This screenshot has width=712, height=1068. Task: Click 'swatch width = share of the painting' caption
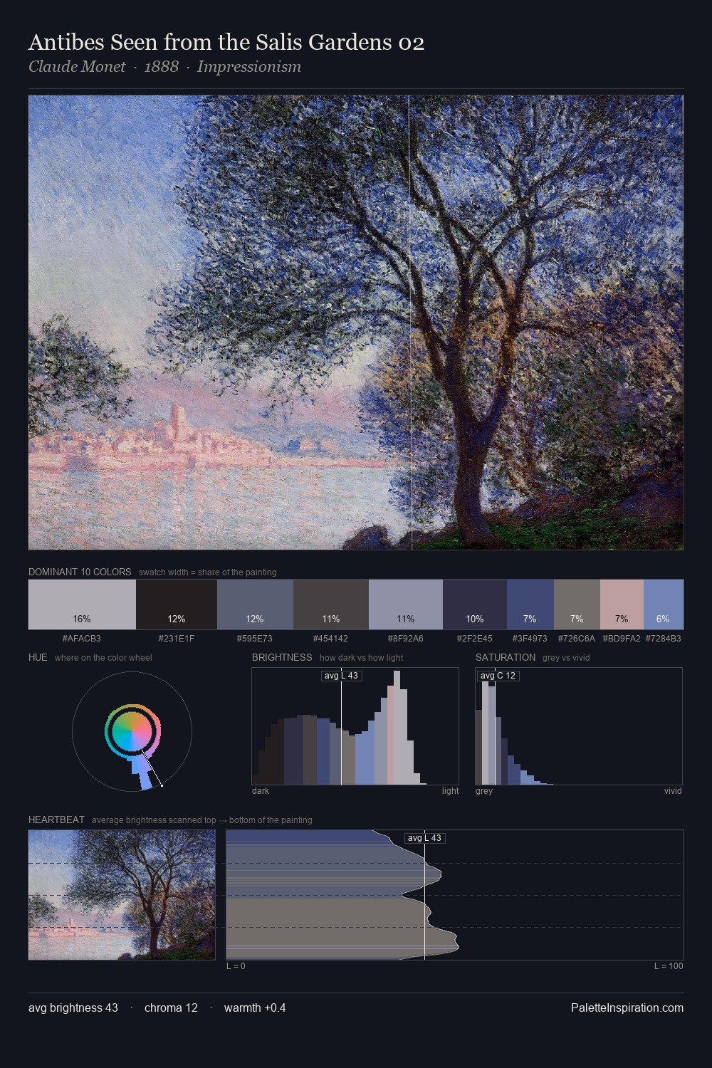click(x=208, y=572)
